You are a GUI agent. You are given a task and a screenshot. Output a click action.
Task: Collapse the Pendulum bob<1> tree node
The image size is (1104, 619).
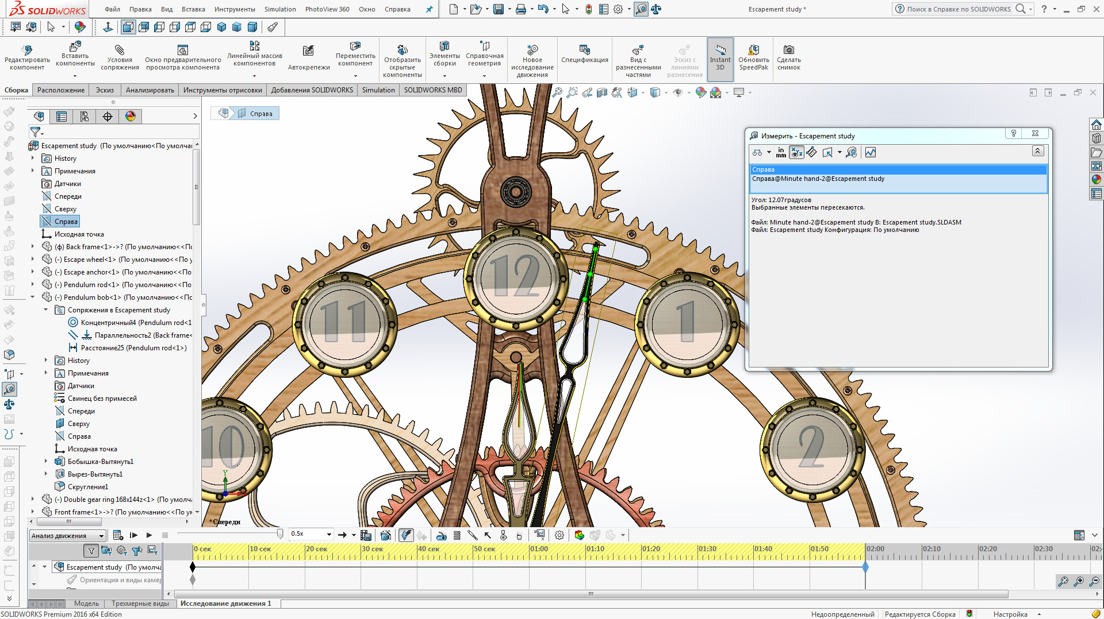(33, 297)
